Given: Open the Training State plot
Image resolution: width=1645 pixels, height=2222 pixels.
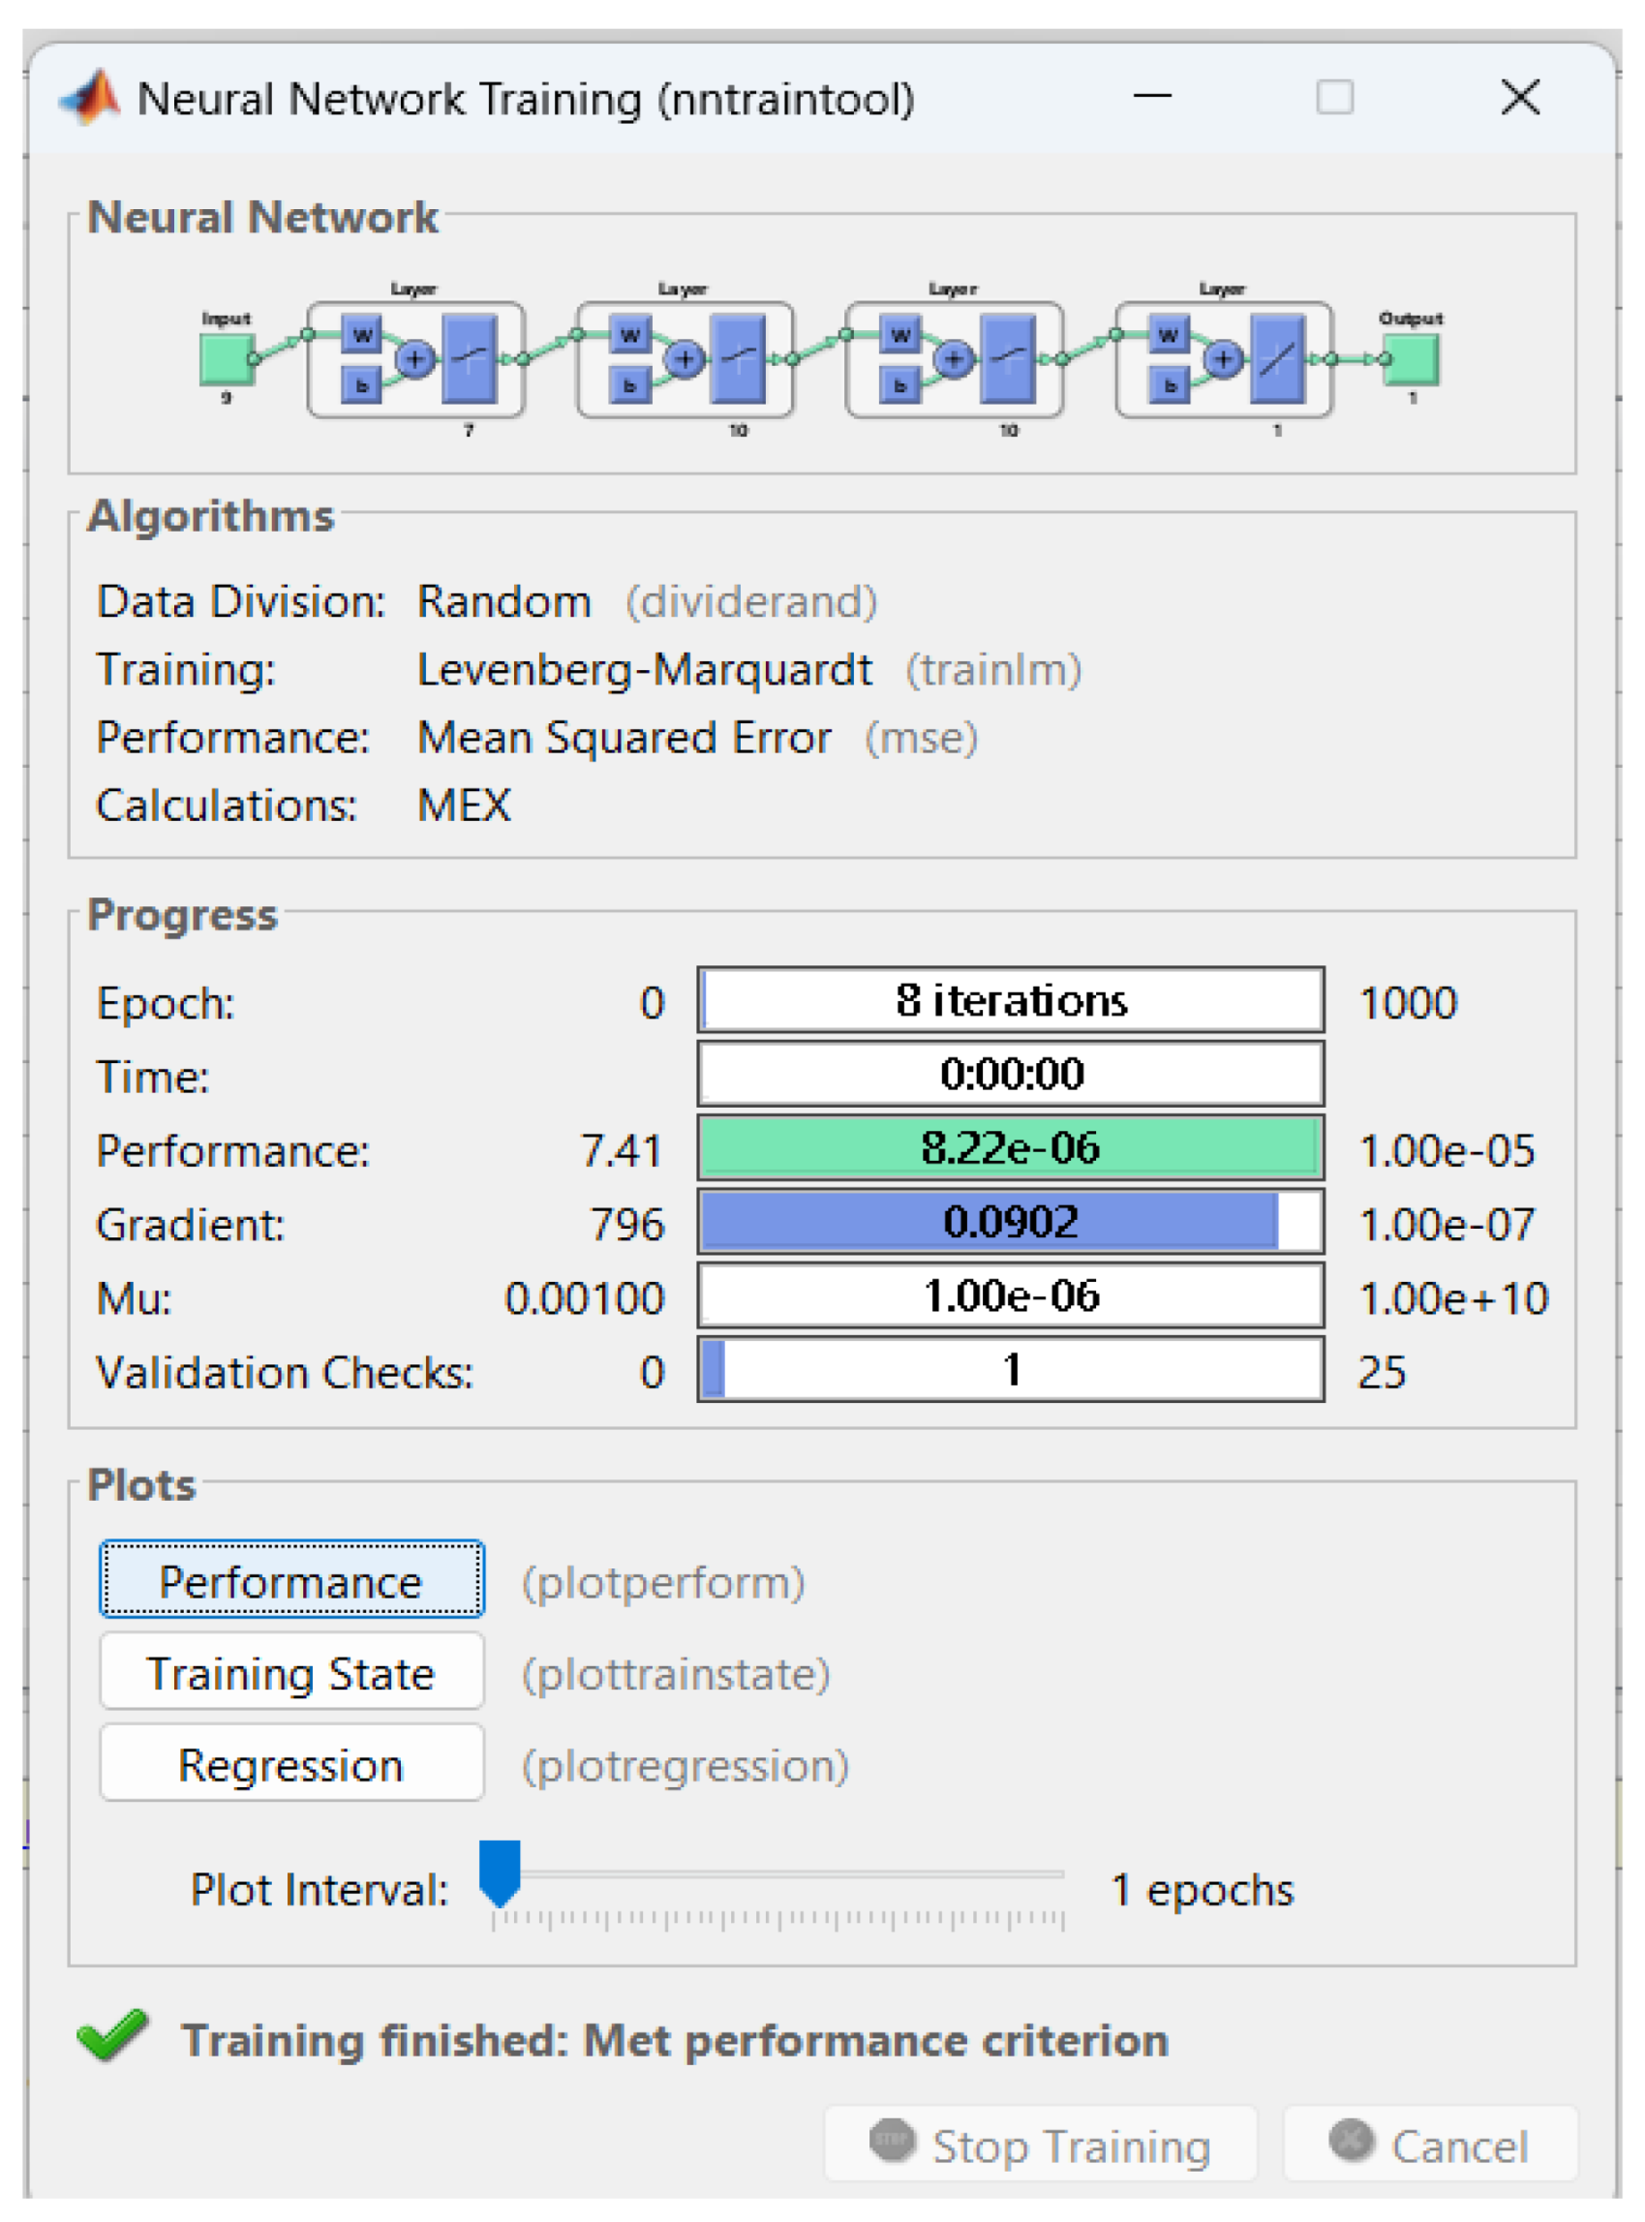Looking at the screenshot, I should [x=290, y=1672].
